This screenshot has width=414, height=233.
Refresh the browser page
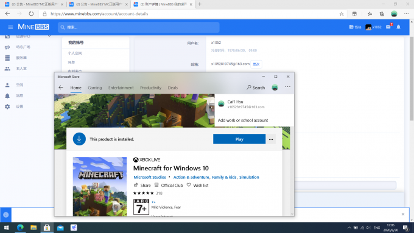31,14
